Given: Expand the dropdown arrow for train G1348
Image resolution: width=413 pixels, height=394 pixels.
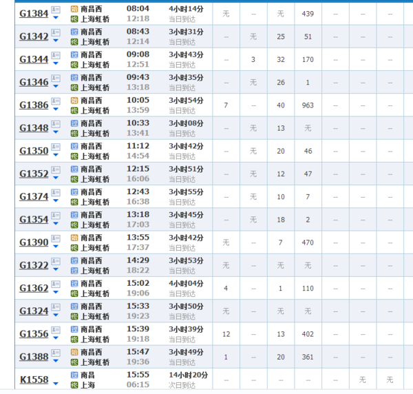Looking at the screenshot, I should coord(56,132).
